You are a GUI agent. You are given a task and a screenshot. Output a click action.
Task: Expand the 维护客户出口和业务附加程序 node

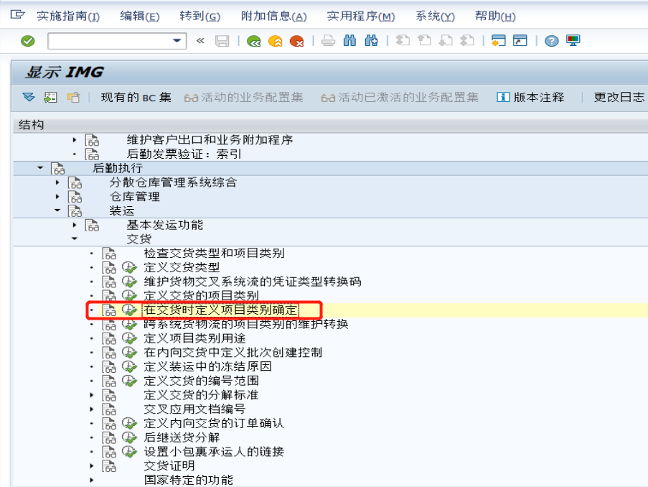click(75, 140)
